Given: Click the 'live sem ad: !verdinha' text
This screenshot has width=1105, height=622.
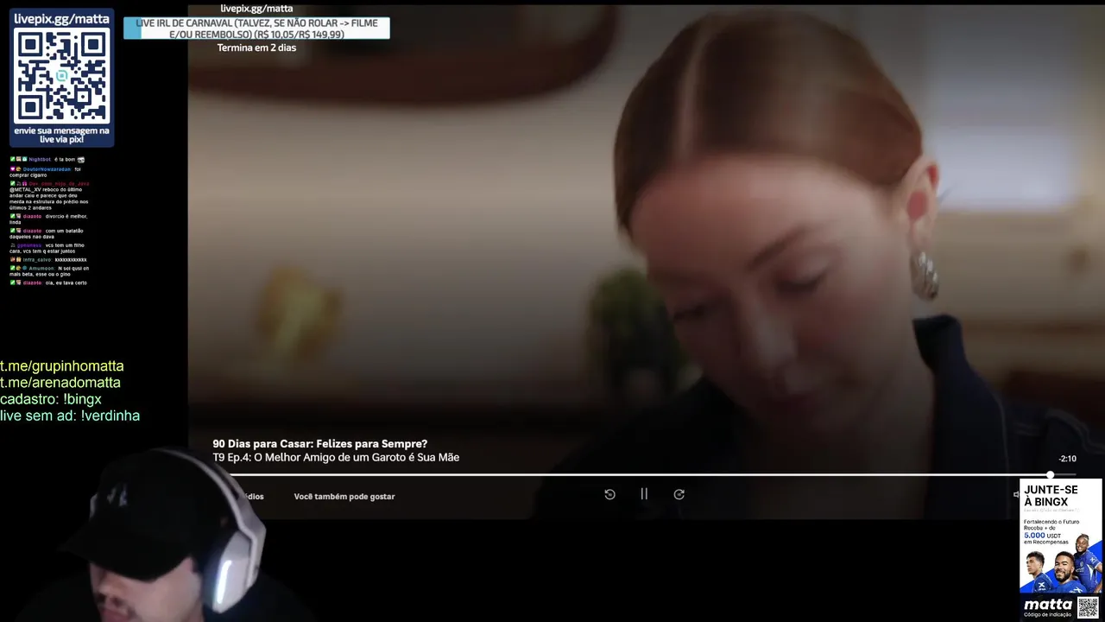Looking at the screenshot, I should point(70,416).
